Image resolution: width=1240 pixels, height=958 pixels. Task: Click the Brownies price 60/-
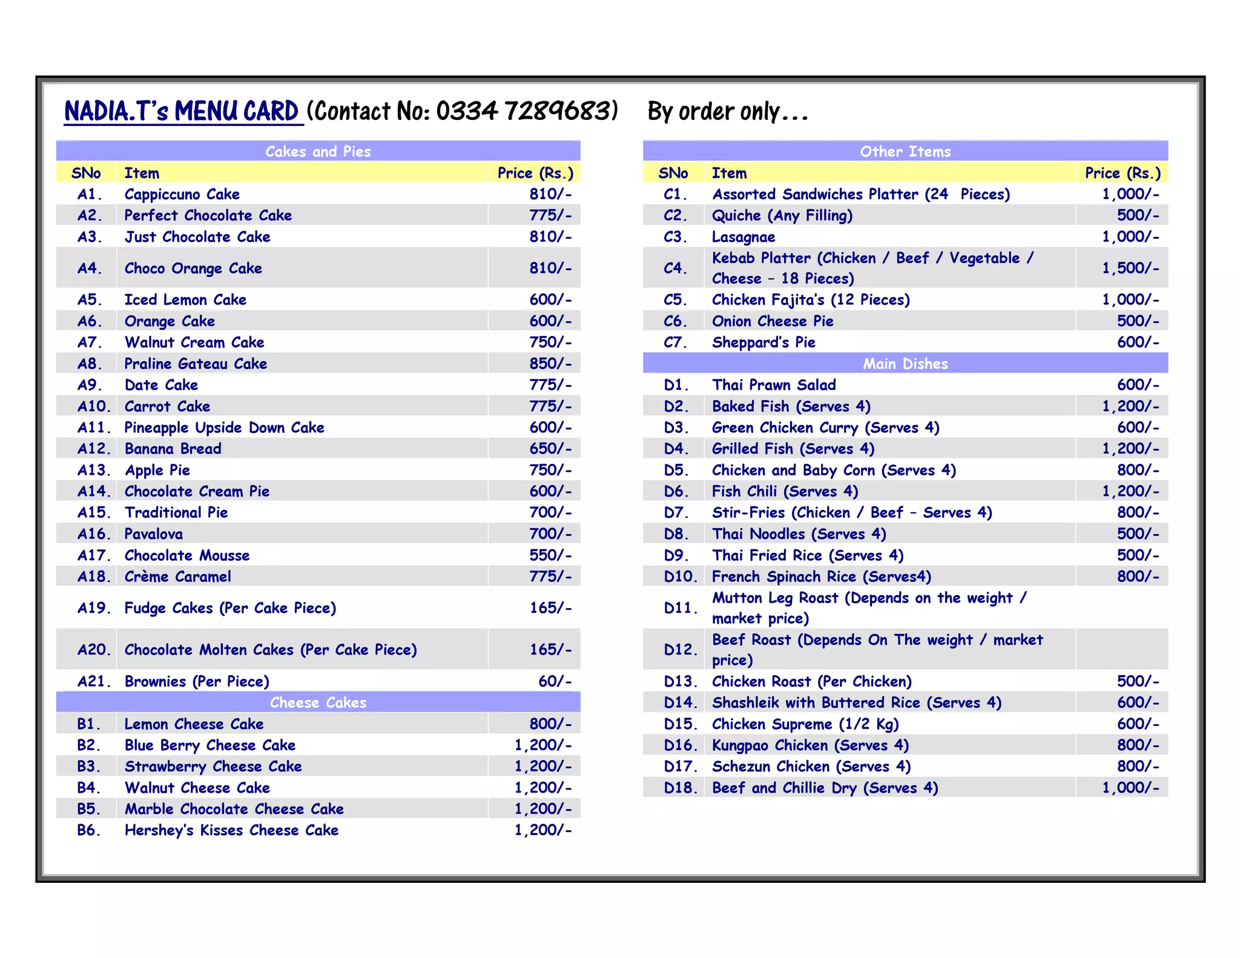555,681
